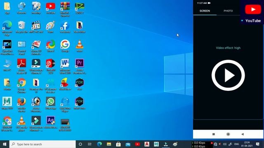The width and height of the screenshot is (264, 148).
Task: Launch MPC-HC x64 media player shortcut
Action: tap(36, 27)
